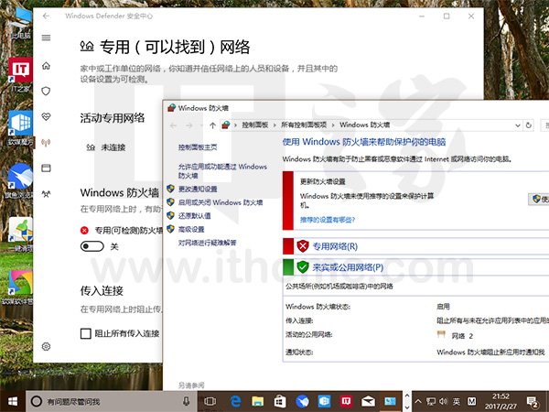Select 所有控制面板项 in the breadcrumb

[304, 125]
